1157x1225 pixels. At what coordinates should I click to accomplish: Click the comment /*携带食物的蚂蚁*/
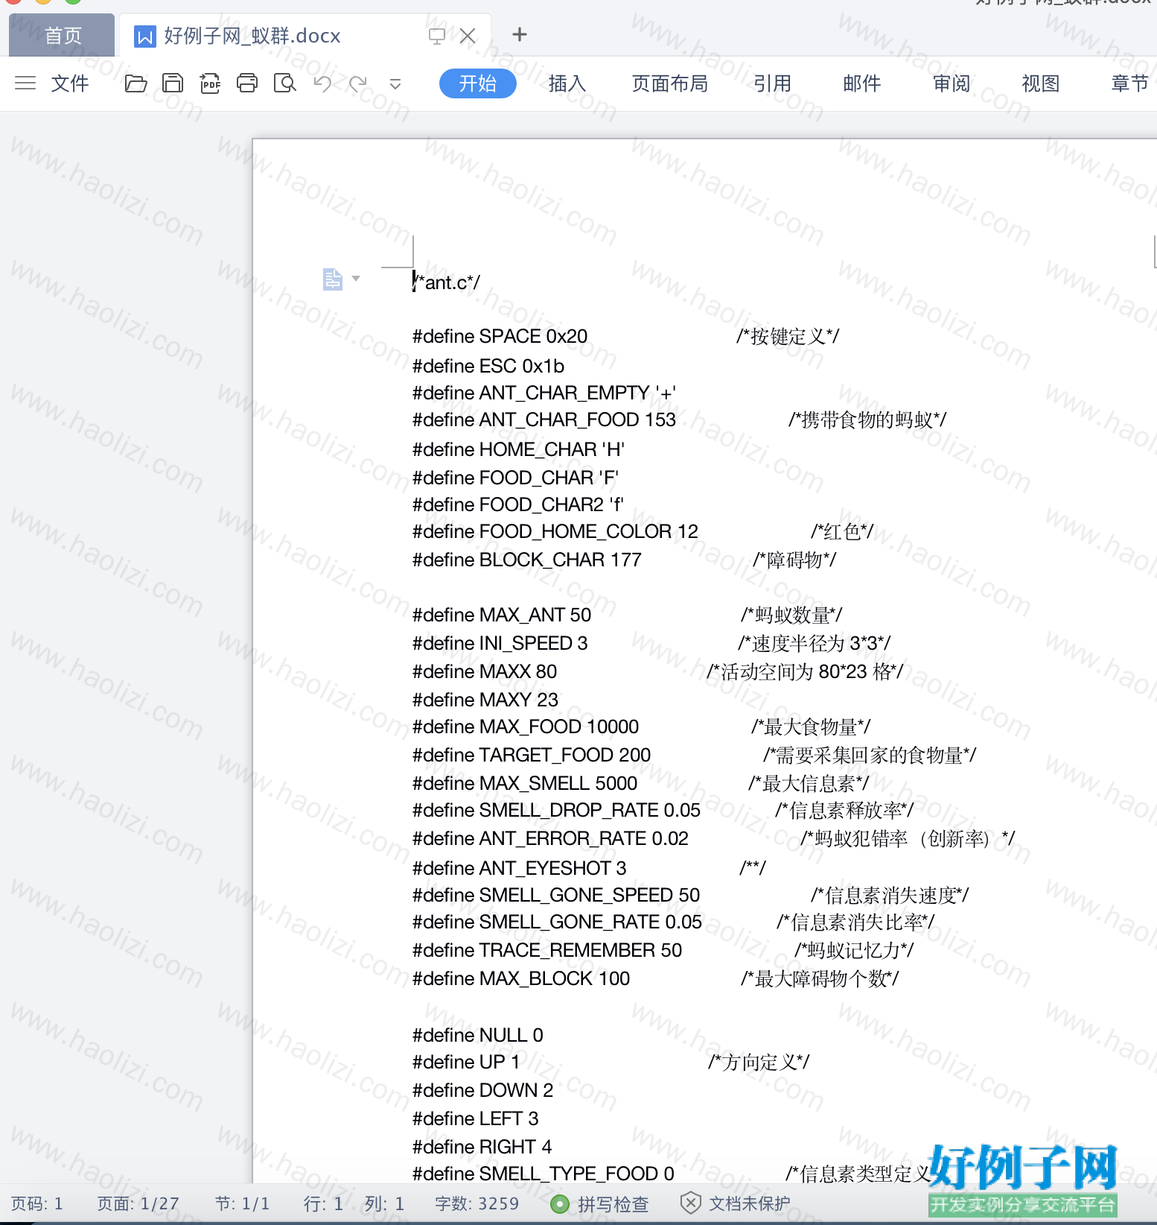click(867, 420)
